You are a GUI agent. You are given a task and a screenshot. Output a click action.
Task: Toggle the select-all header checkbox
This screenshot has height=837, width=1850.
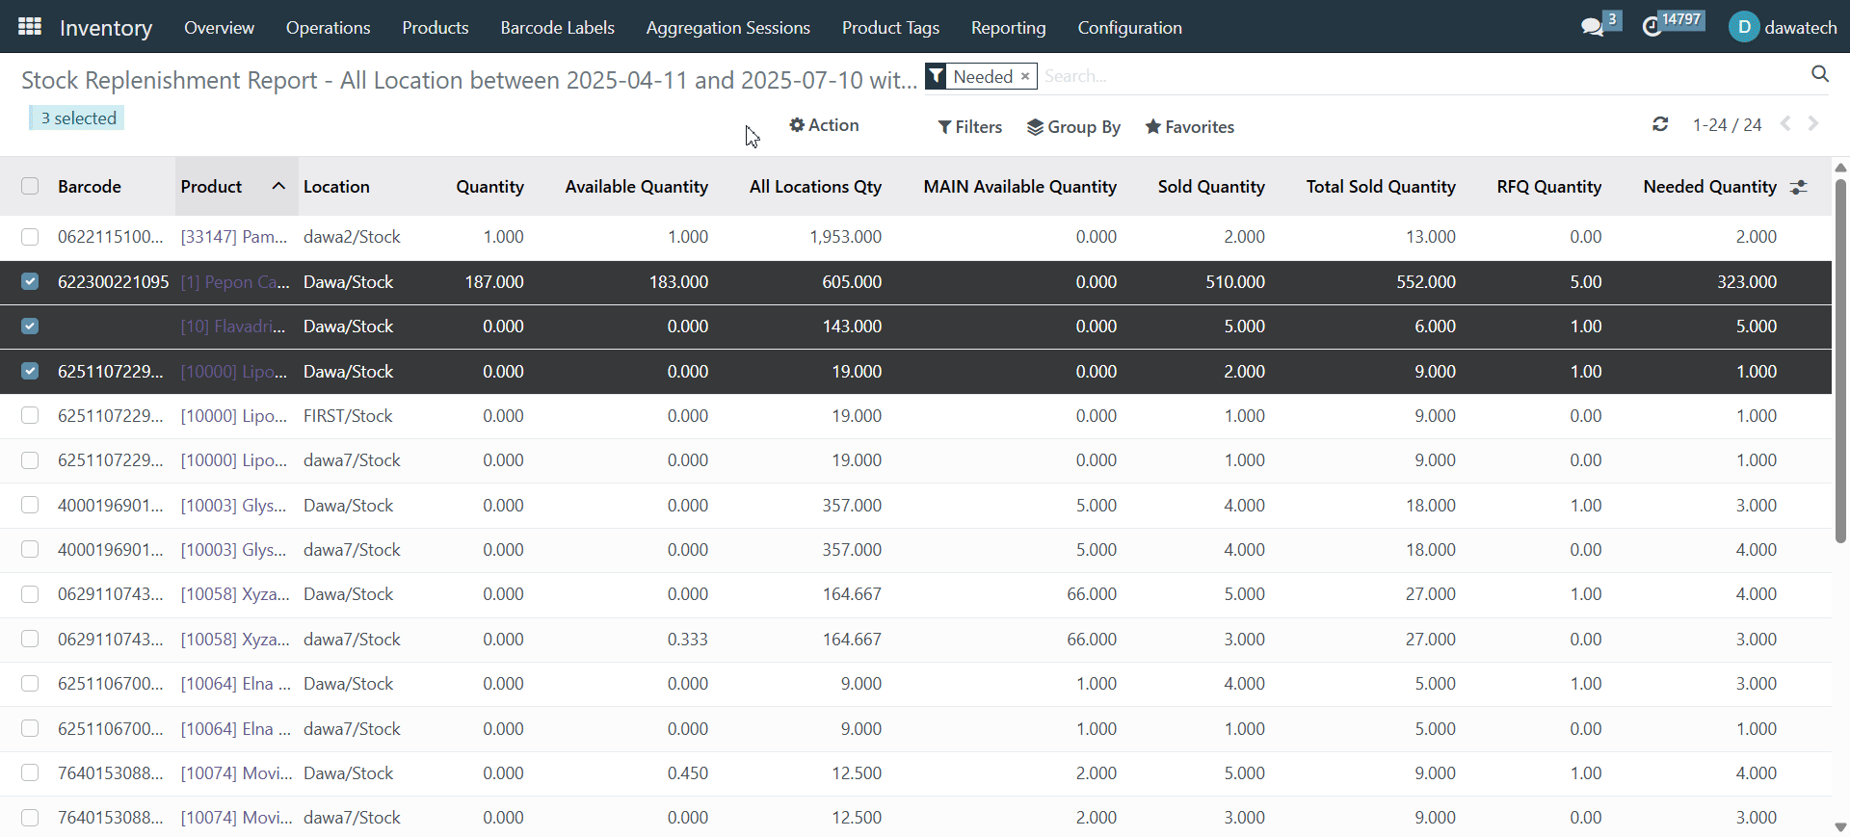[30, 186]
